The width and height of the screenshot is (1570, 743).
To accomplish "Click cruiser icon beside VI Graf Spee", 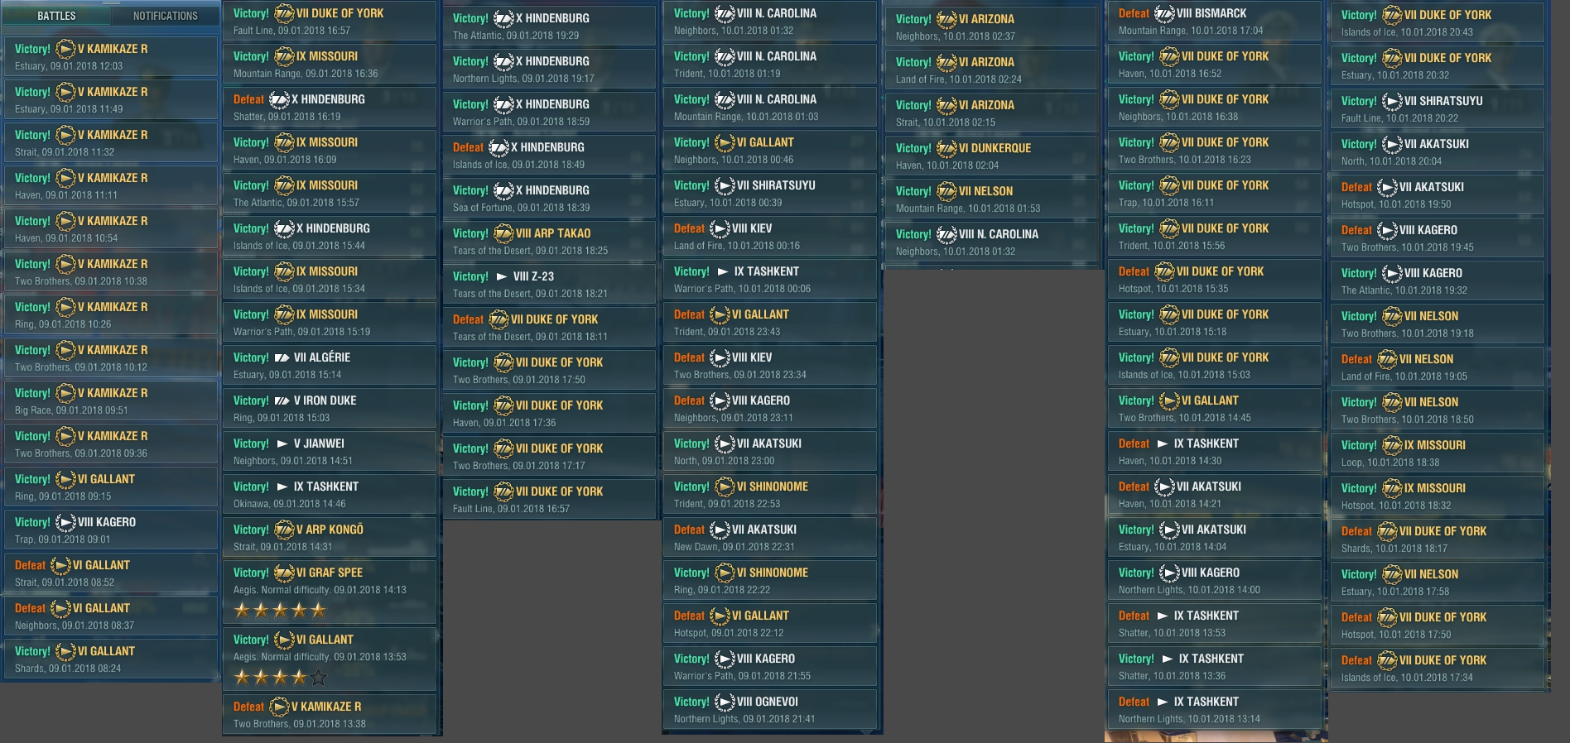I will pyautogui.click(x=284, y=573).
